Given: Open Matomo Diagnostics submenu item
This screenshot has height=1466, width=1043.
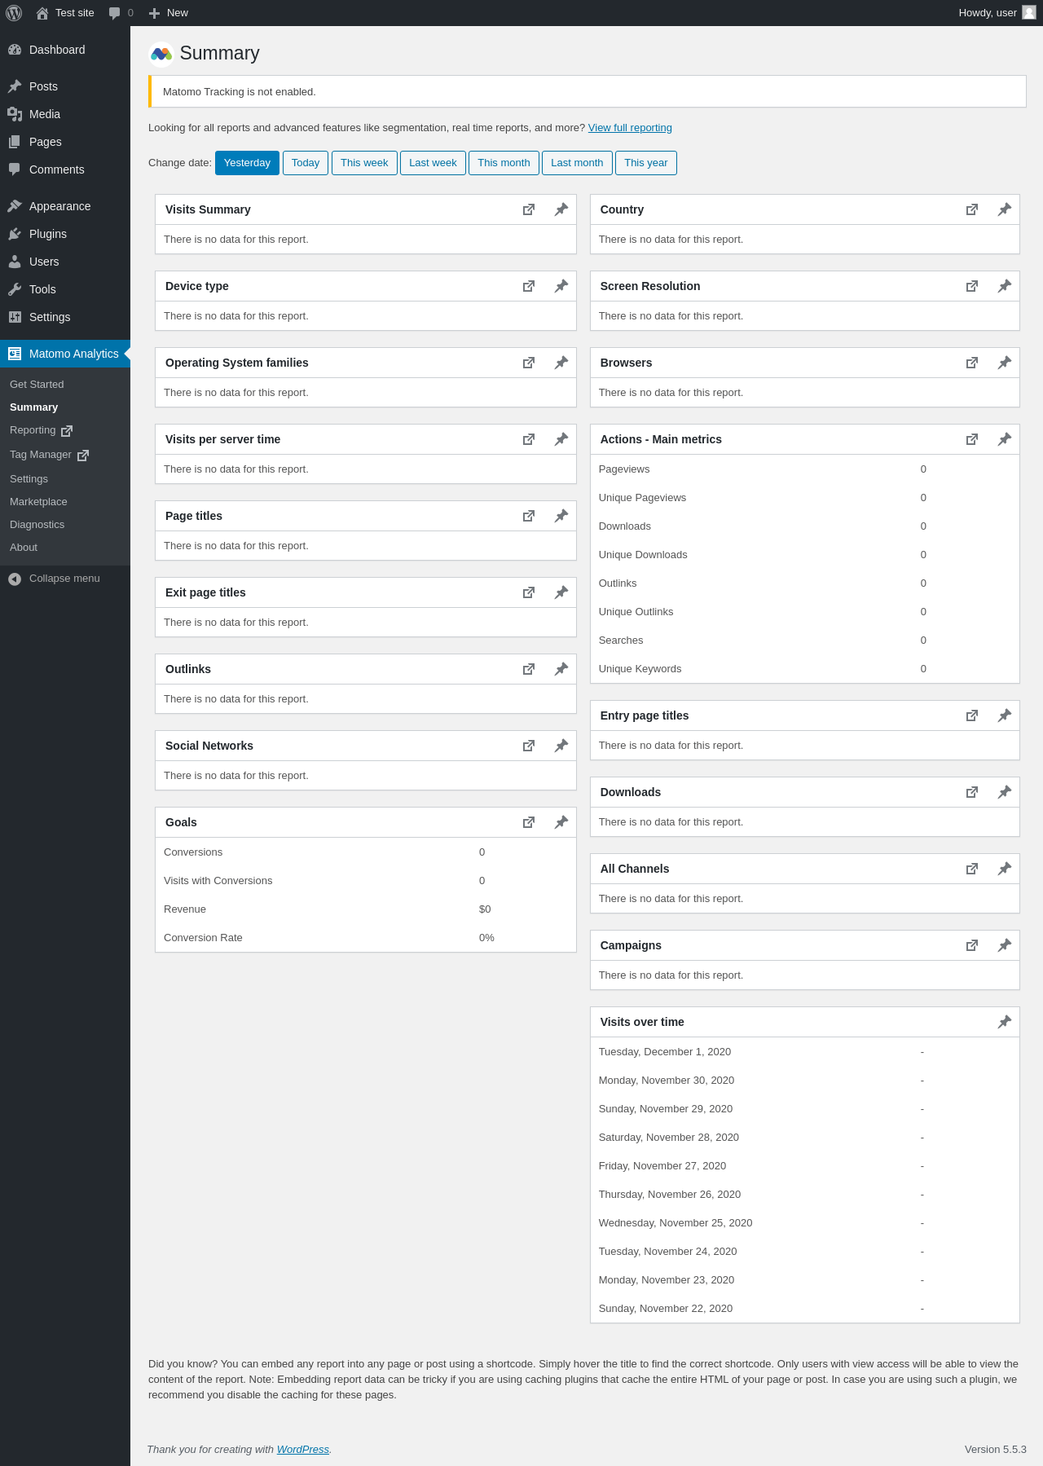Looking at the screenshot, I should [x=37, y=525].
